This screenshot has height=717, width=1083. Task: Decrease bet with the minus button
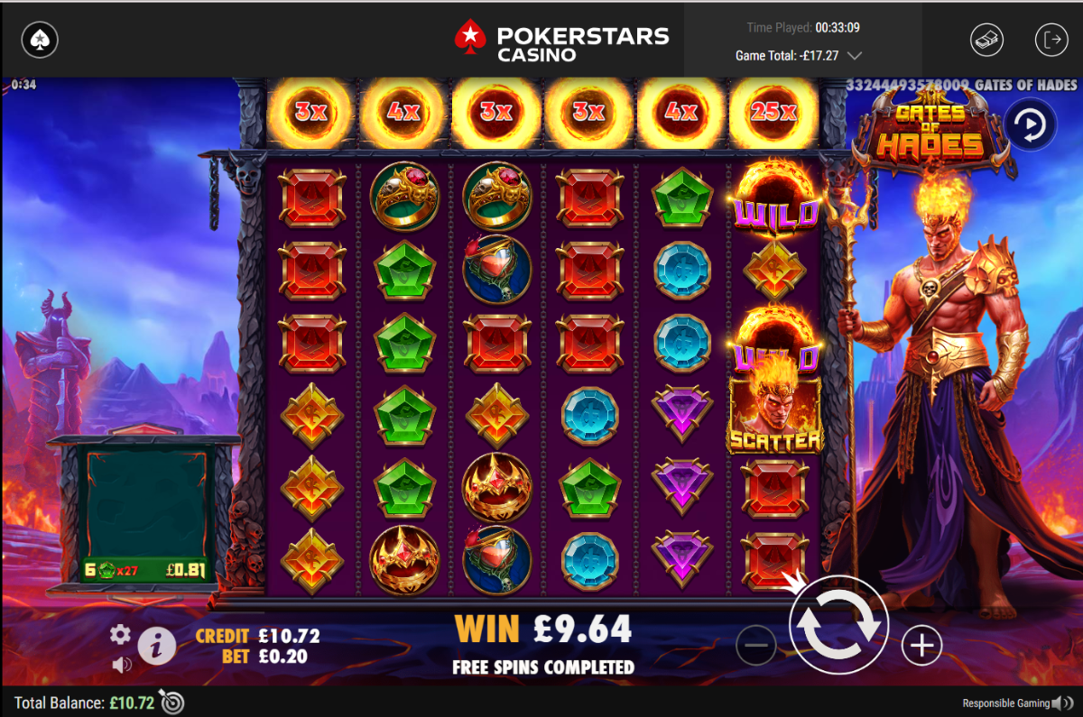tap(756, 645)
